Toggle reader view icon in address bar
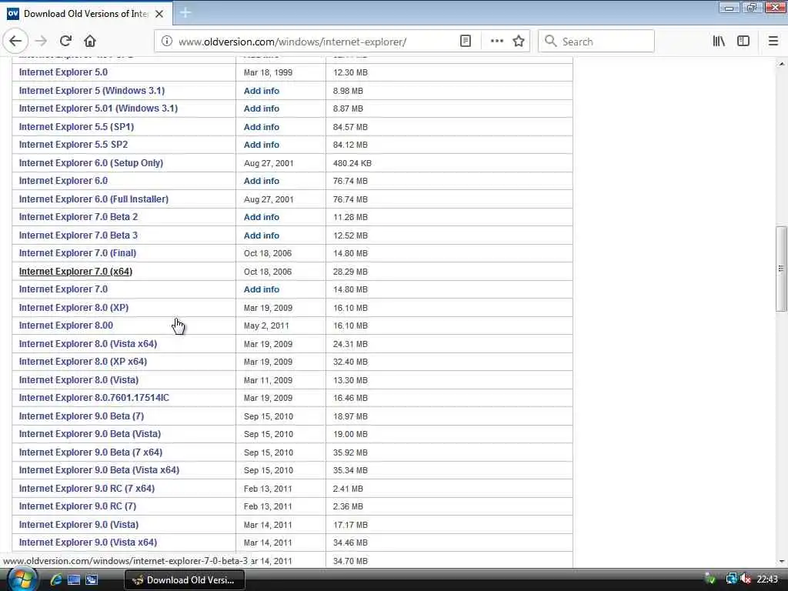The image size is (788, 591). tap(466, 42)
